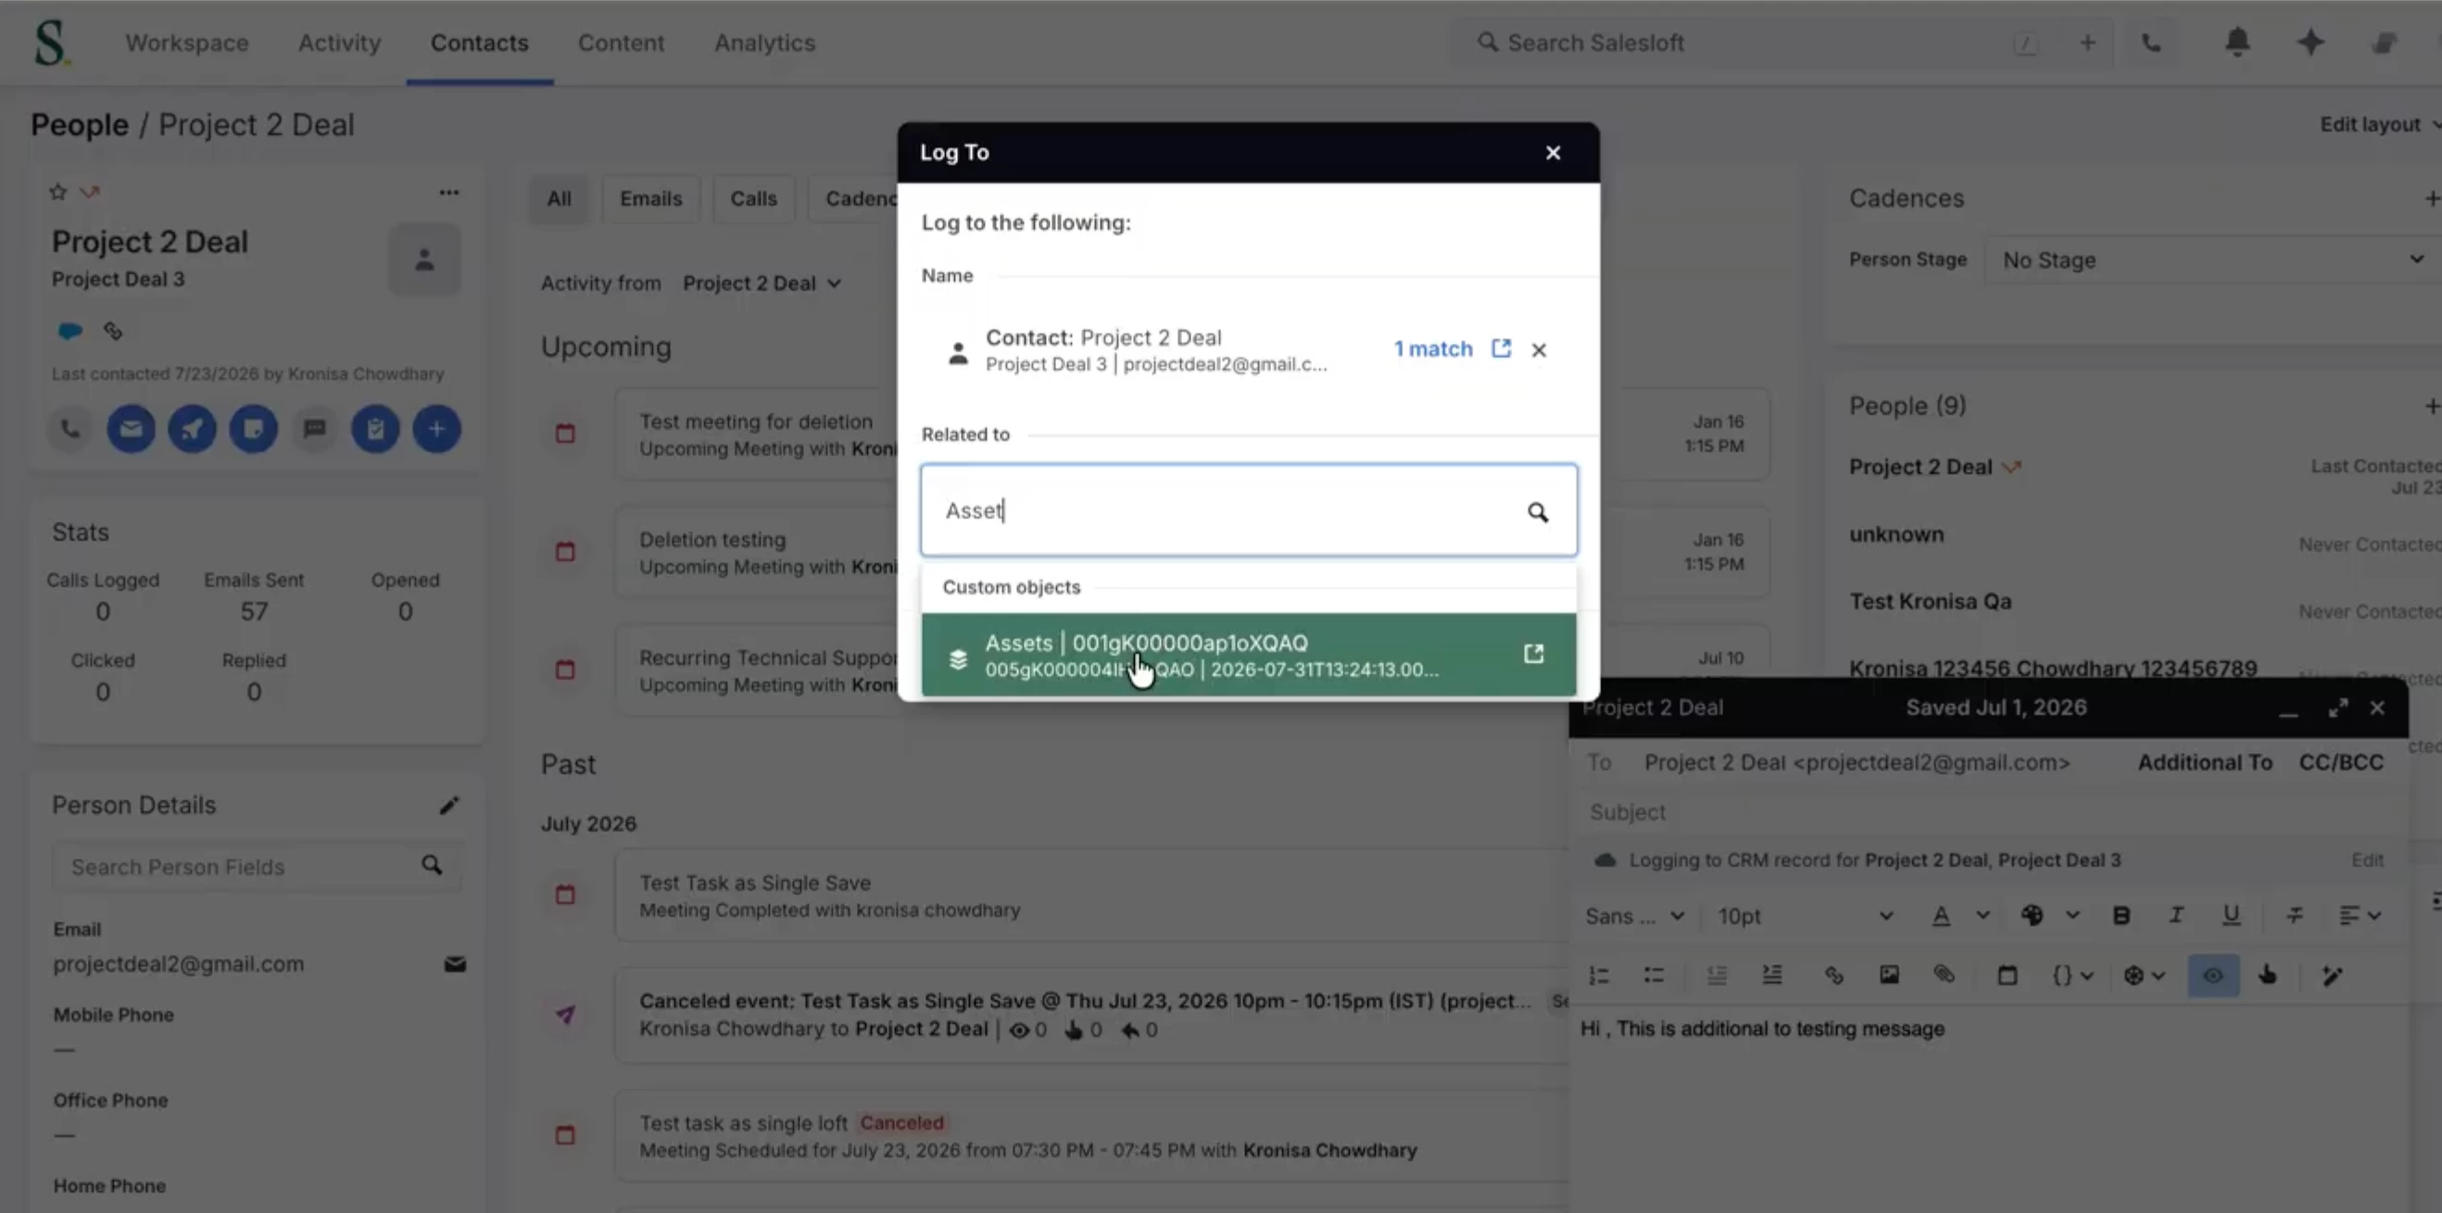Click the Salesforce cloud icon on profile
2442x1213 pixels.
pyautogui.click(x=70, y=331)
